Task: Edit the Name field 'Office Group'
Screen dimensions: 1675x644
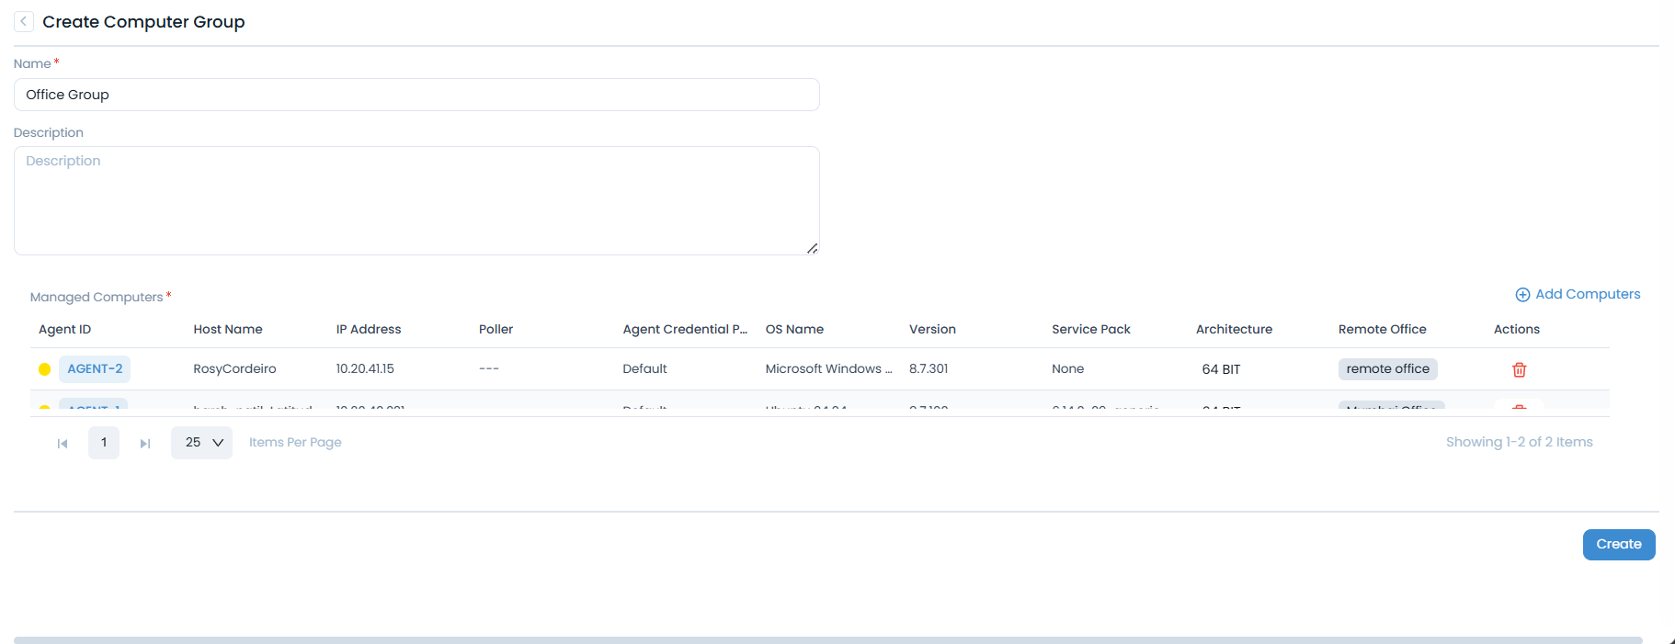Action: click(x=416, y=95)
